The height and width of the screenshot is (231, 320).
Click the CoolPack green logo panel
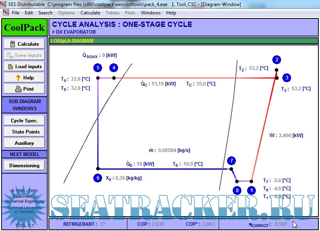coord(24,28)
